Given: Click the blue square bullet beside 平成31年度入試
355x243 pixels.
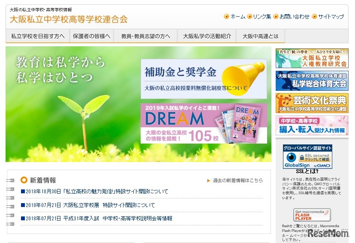Looking at the screenshot, I should (23, 218).
